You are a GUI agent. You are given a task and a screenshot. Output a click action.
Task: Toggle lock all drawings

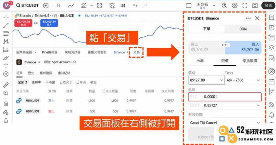(6, 120)
